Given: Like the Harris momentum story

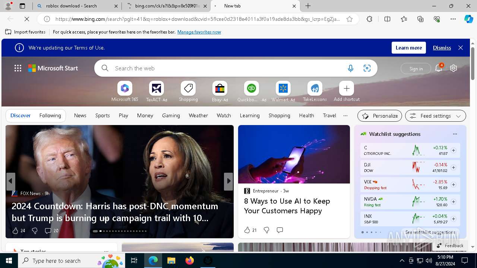Looking at the screenshot, I should [15, 231].
